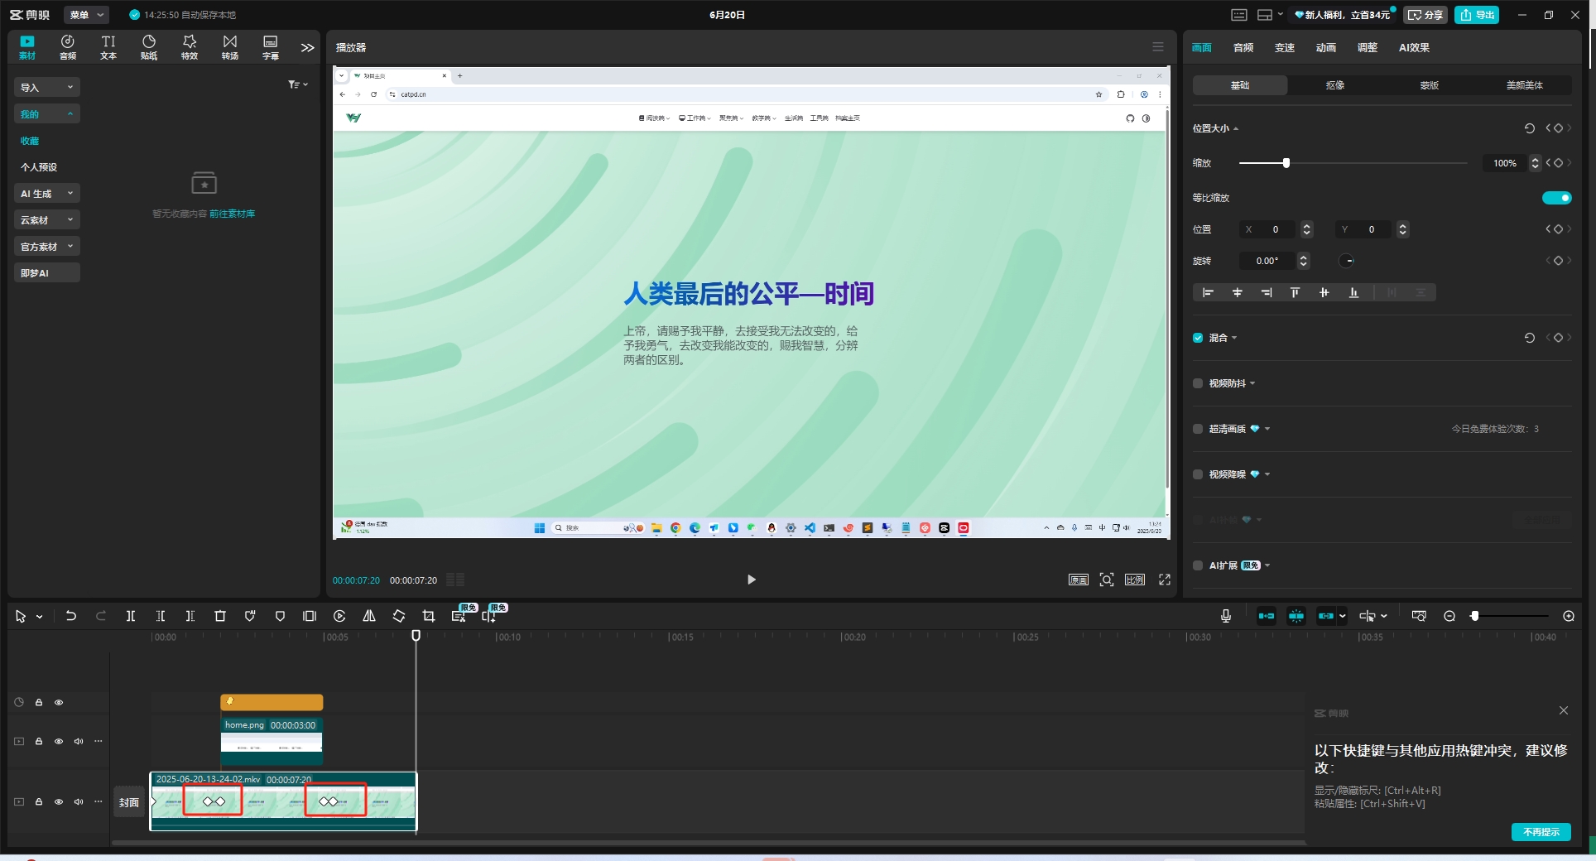Click the 导出 export button
Screen dimensions: 1596x861
[x=1477, y=15]
